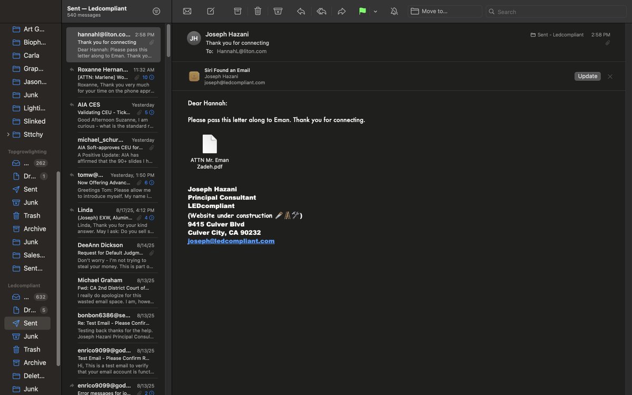Open Ledcompliant inbox with 632 unread
Screen dimensions: 632x395
29,297
